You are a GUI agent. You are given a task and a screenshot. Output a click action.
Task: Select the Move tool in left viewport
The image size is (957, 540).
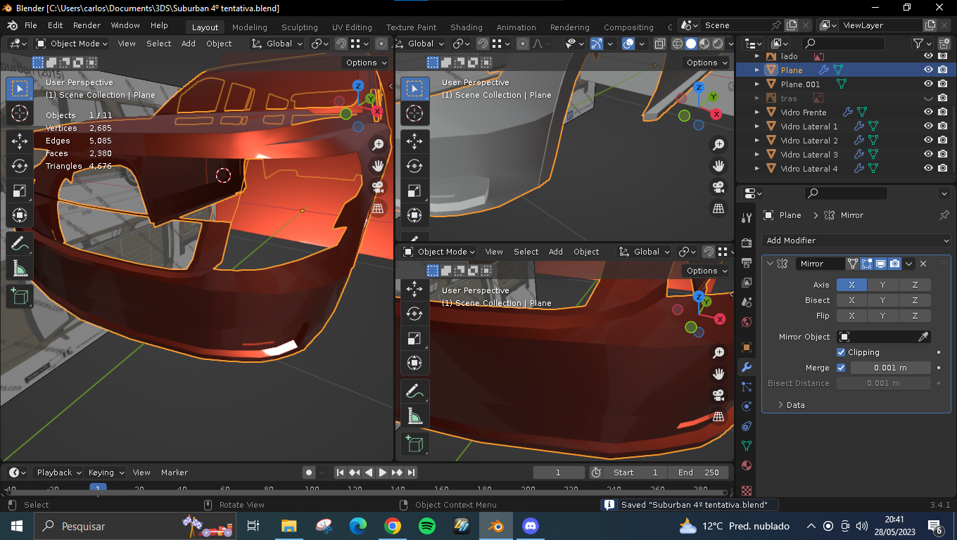tap(20, 141)
